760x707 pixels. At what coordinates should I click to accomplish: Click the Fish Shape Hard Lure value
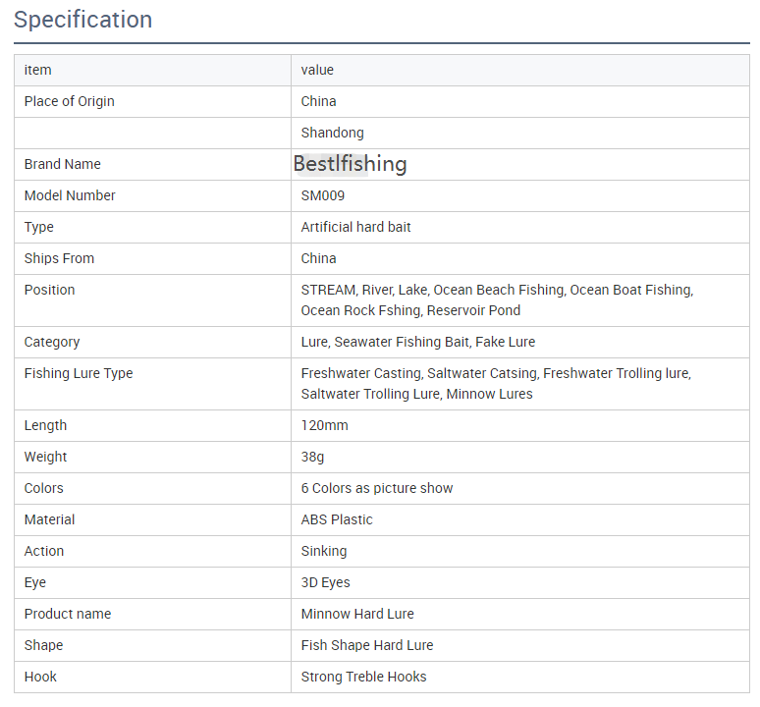pyautogui.click(x=367, y=645)
